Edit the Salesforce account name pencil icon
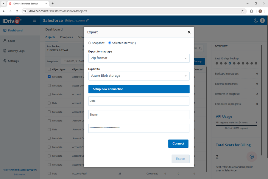 pos(88,20)
